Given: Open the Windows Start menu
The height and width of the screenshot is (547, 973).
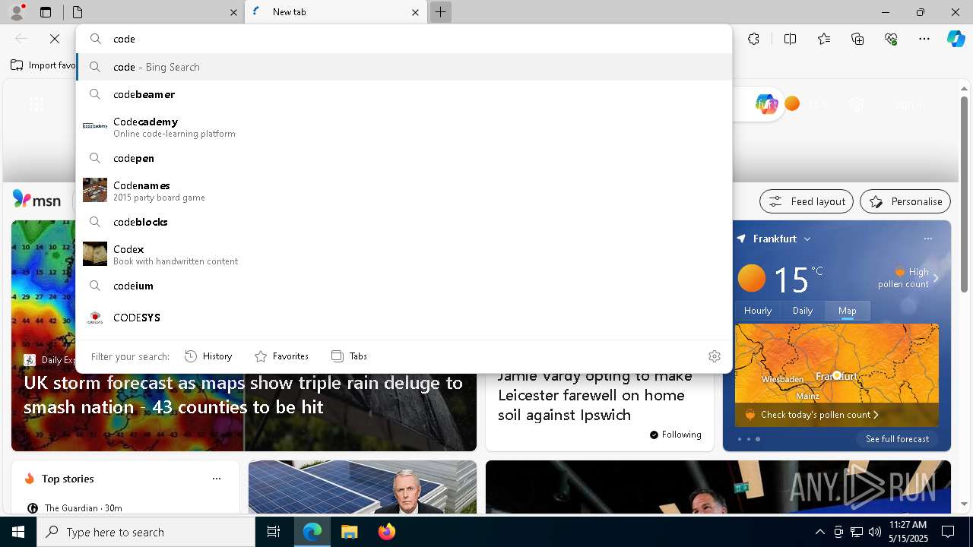Looking at the screenshot, I should [18, 532].
